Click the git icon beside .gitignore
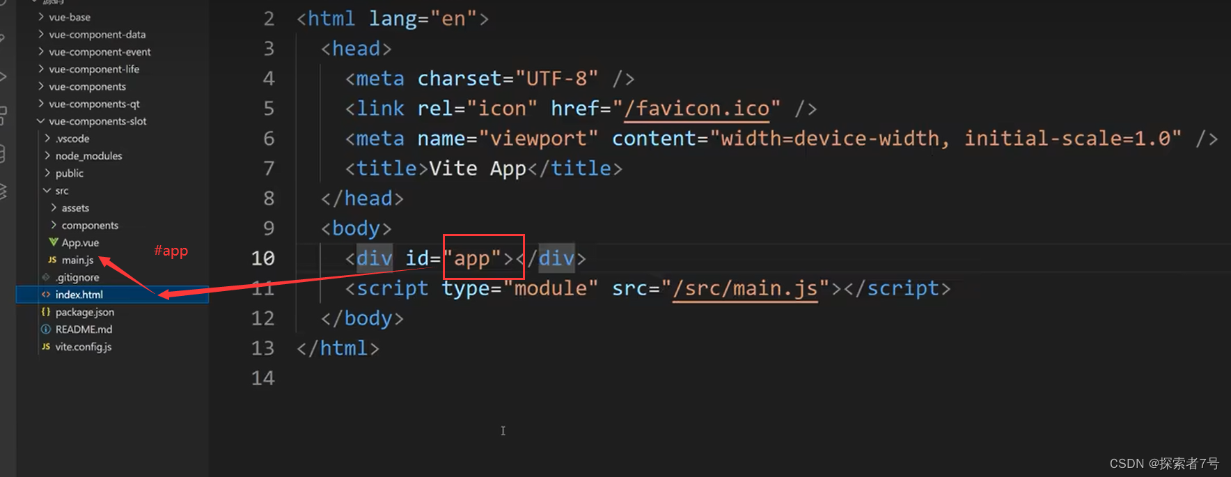The width and height of the screenshot is (1231, 477). point(46,277)
